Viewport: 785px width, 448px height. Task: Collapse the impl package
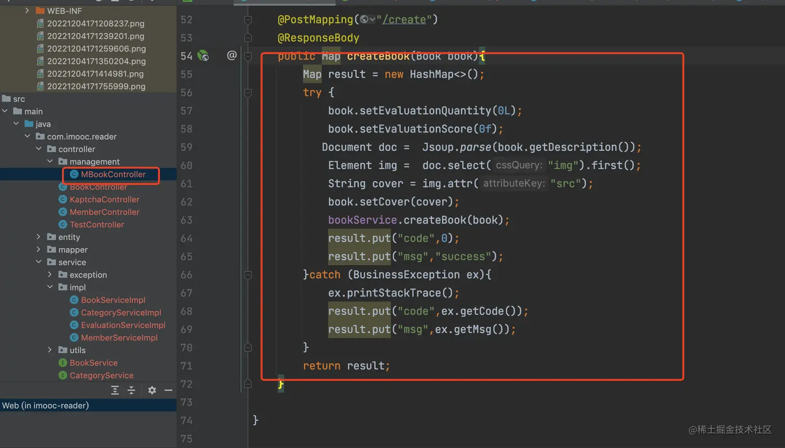click(x=50, y=287)
